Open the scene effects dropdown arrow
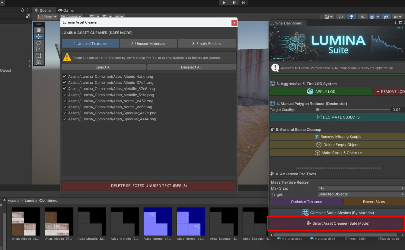Image resolution: width=405 pixels, height=250 pixels. tap(378, 17)
